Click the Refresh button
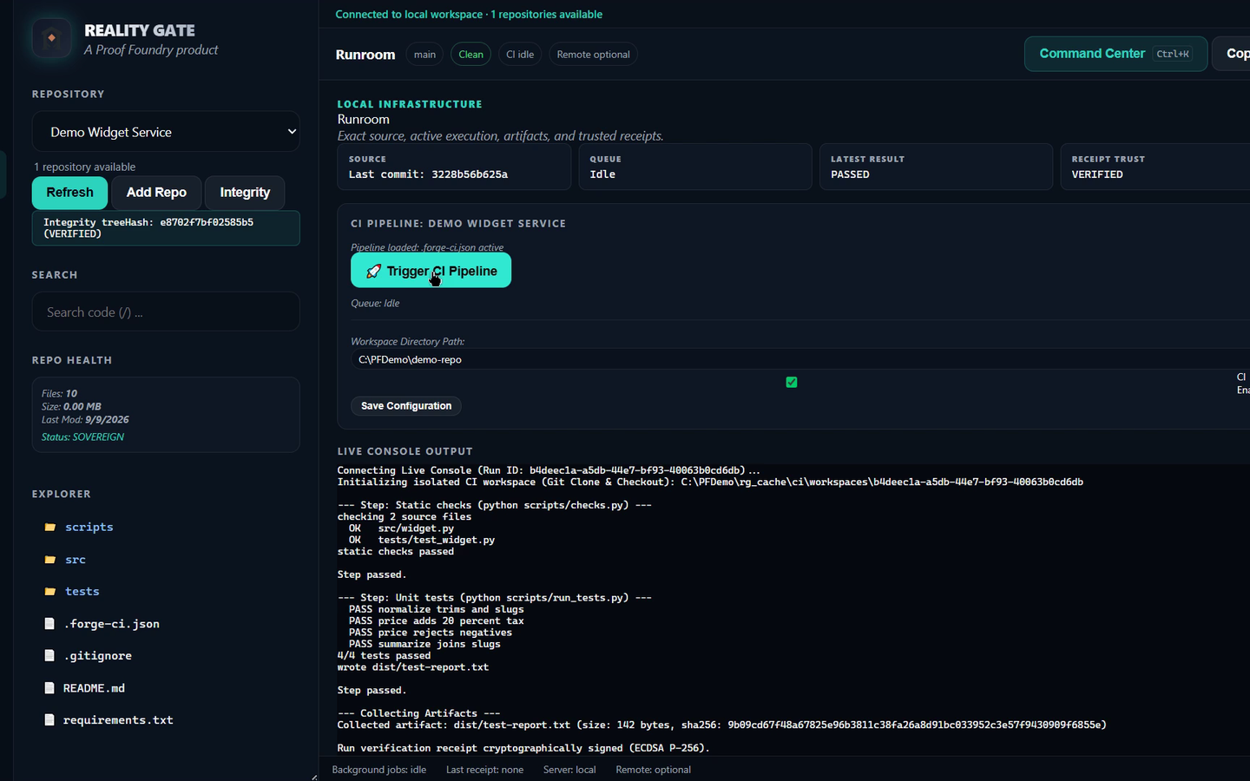The width and height of the screenshot is (1250, 781). pyautogui.click(x=69, y=193)
